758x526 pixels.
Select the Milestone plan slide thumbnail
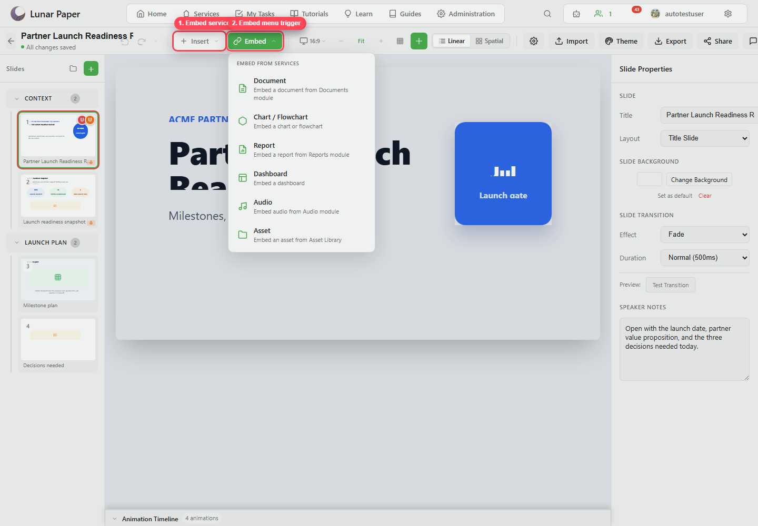click(58, 284)
